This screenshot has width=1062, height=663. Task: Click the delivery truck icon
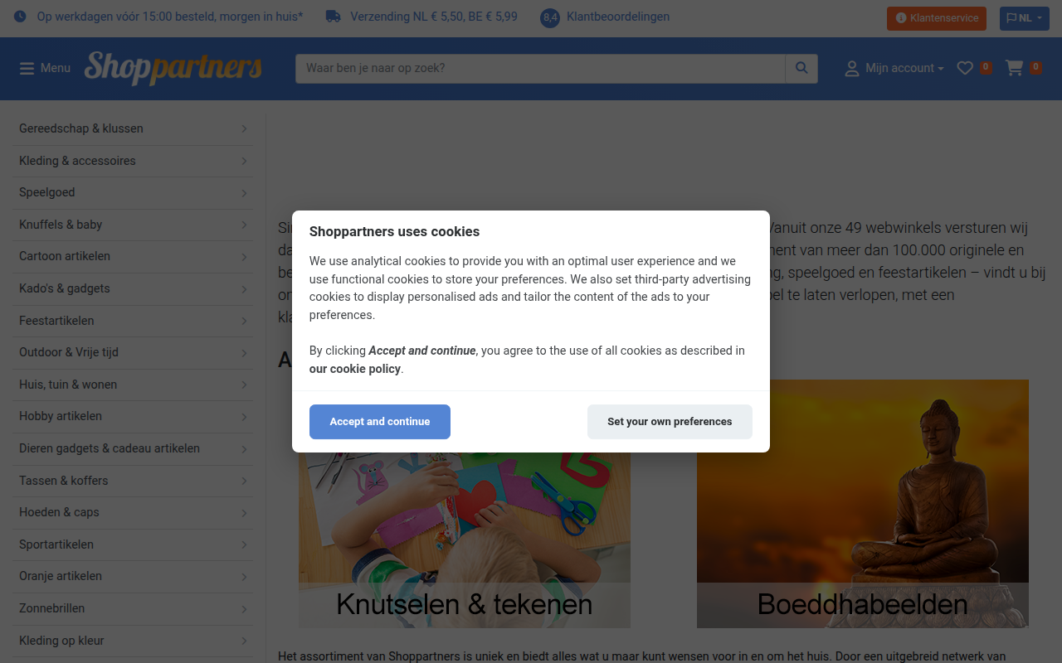[x=333, y=17]
